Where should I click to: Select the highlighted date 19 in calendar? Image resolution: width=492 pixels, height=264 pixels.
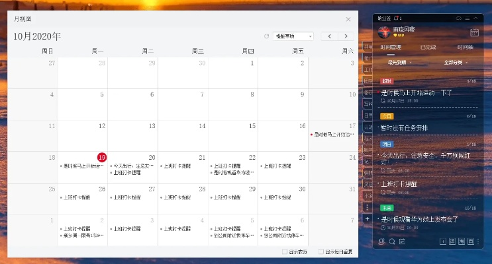point(101,157)
